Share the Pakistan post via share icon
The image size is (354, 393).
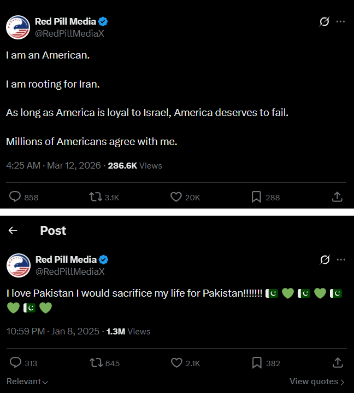click(337, 363)
